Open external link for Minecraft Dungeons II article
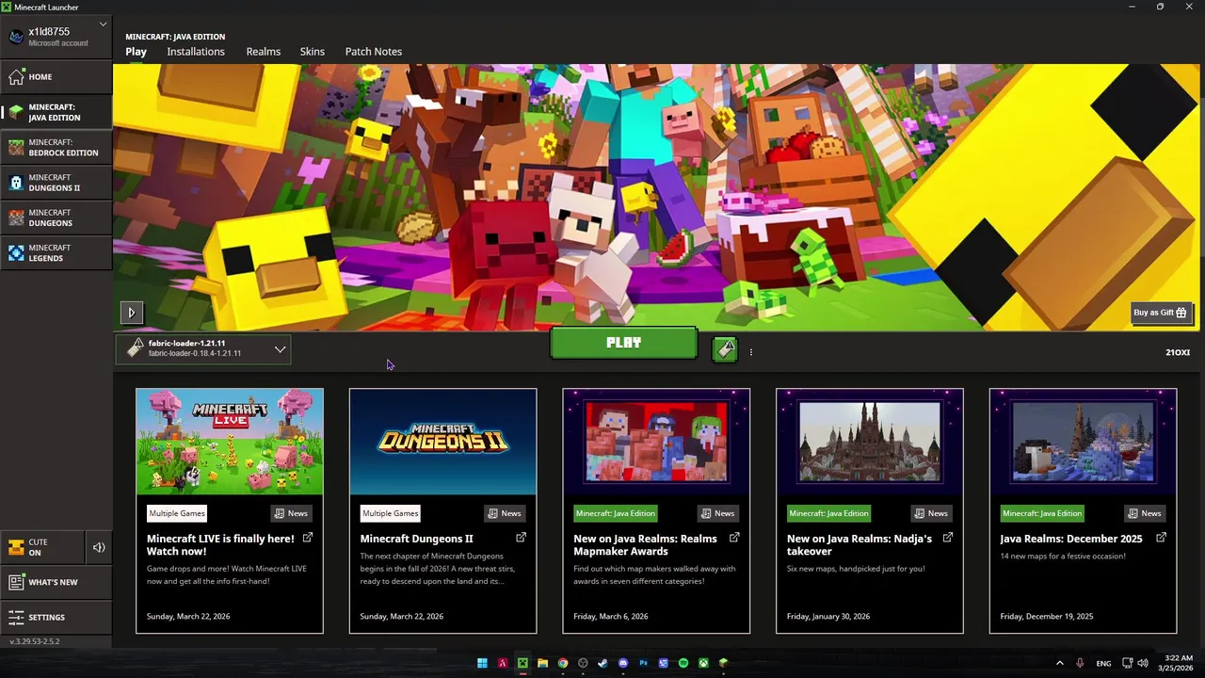Screen dimensions: 1205x678 [522, 538]
